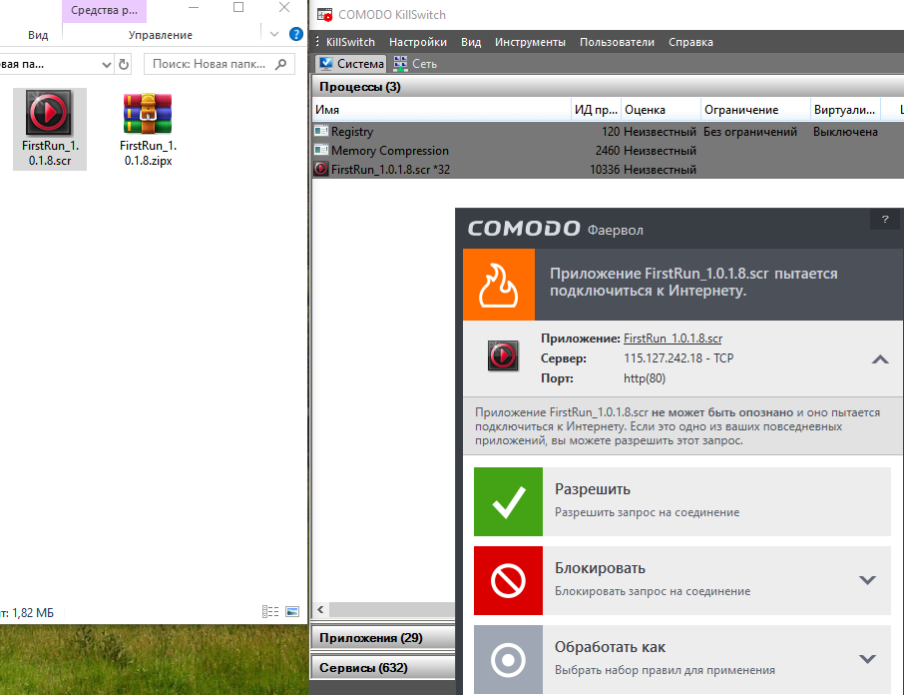Select the FirstRun_1.0.1.8.zipx archive icon
The image size is (904, 695).
tap(148, 114)
